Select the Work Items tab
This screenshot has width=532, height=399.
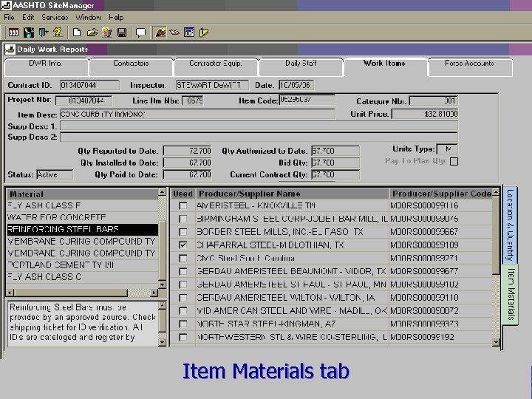tap(385, 66)
